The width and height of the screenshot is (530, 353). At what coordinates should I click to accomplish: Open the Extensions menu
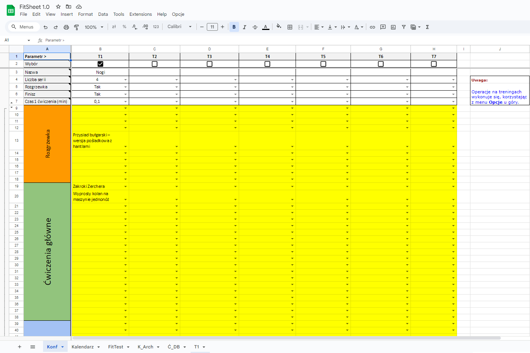click(x=140, y=14)
